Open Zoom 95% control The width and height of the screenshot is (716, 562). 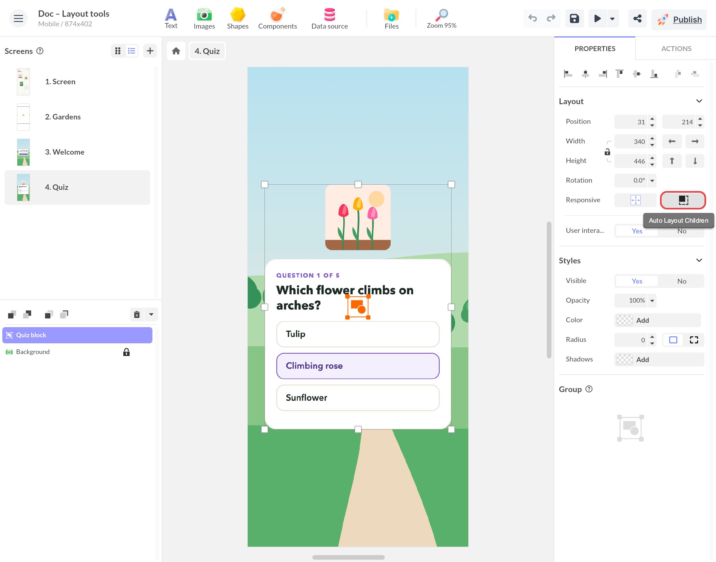(x=441, y=19)
